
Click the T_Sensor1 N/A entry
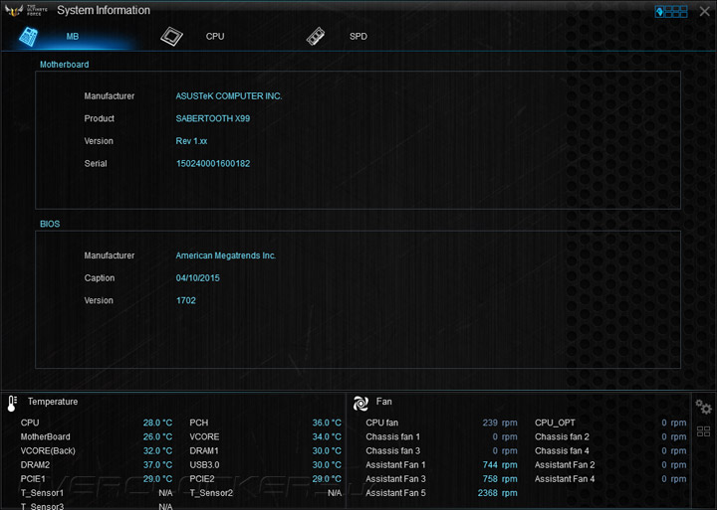(97, 493)
